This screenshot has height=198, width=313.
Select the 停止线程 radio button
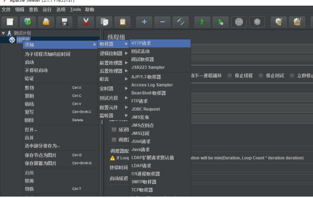pyautogui.click(x=230, y=75)
